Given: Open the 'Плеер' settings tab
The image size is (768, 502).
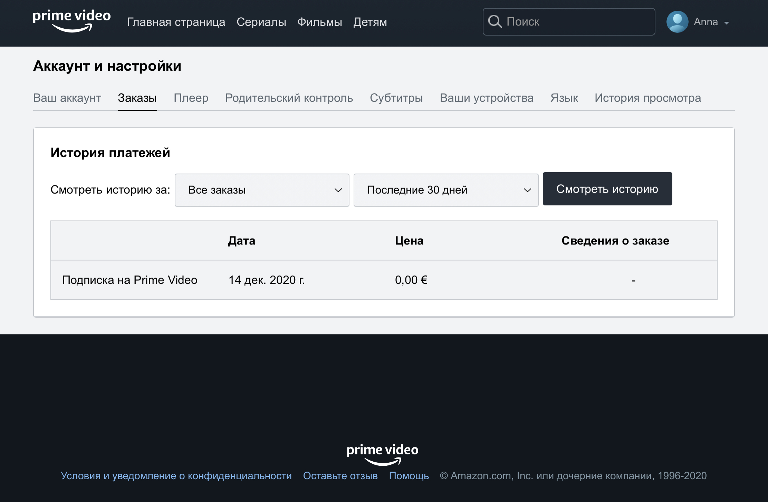Looking at the screenshot, I should point(191,98).
